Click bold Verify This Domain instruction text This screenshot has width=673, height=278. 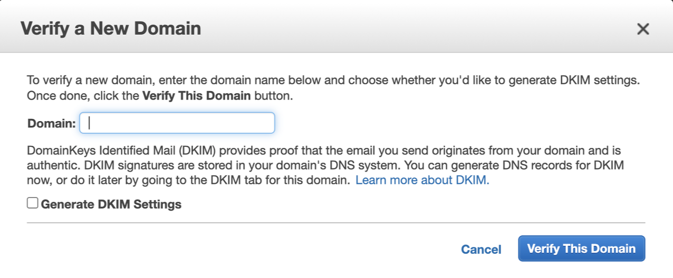tap(197, 96)
